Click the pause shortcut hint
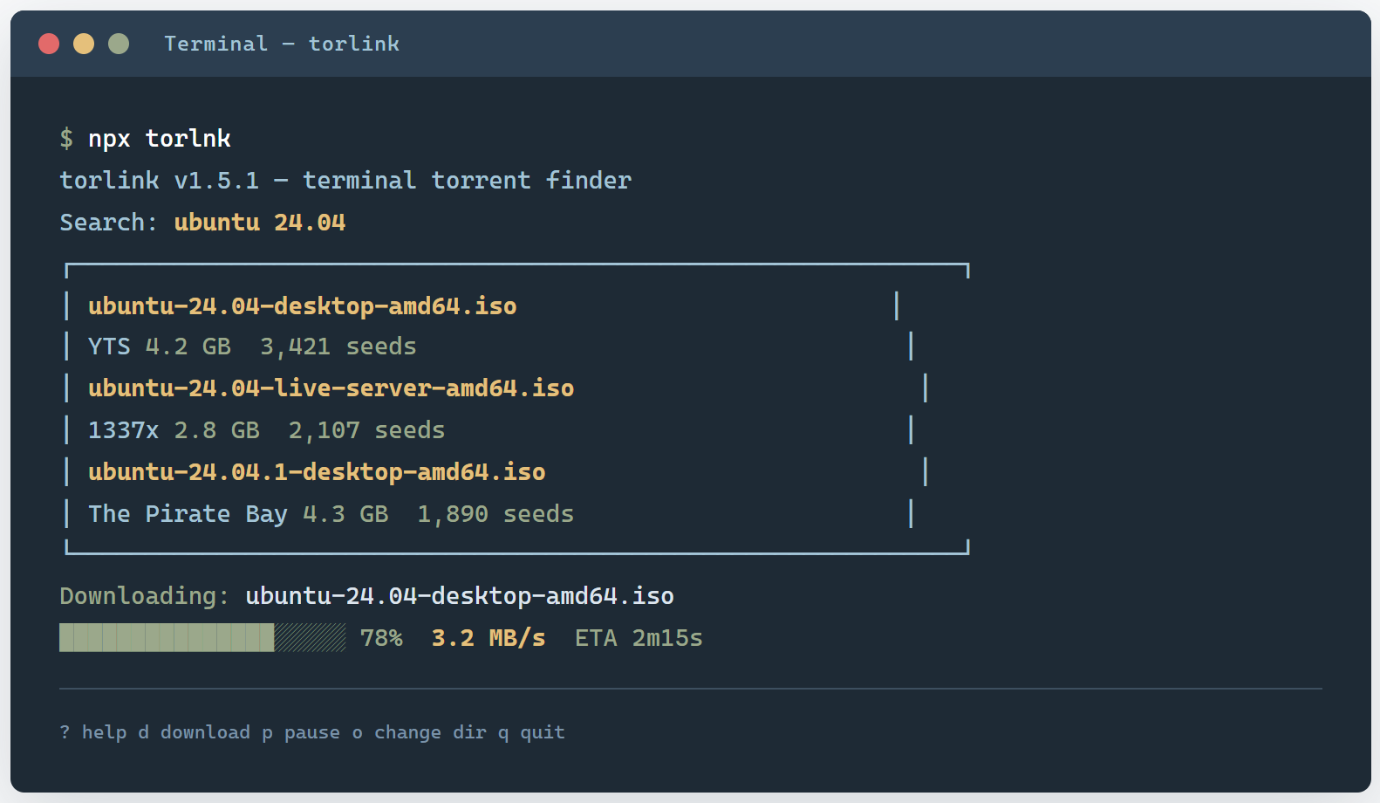 pos(301,732)
